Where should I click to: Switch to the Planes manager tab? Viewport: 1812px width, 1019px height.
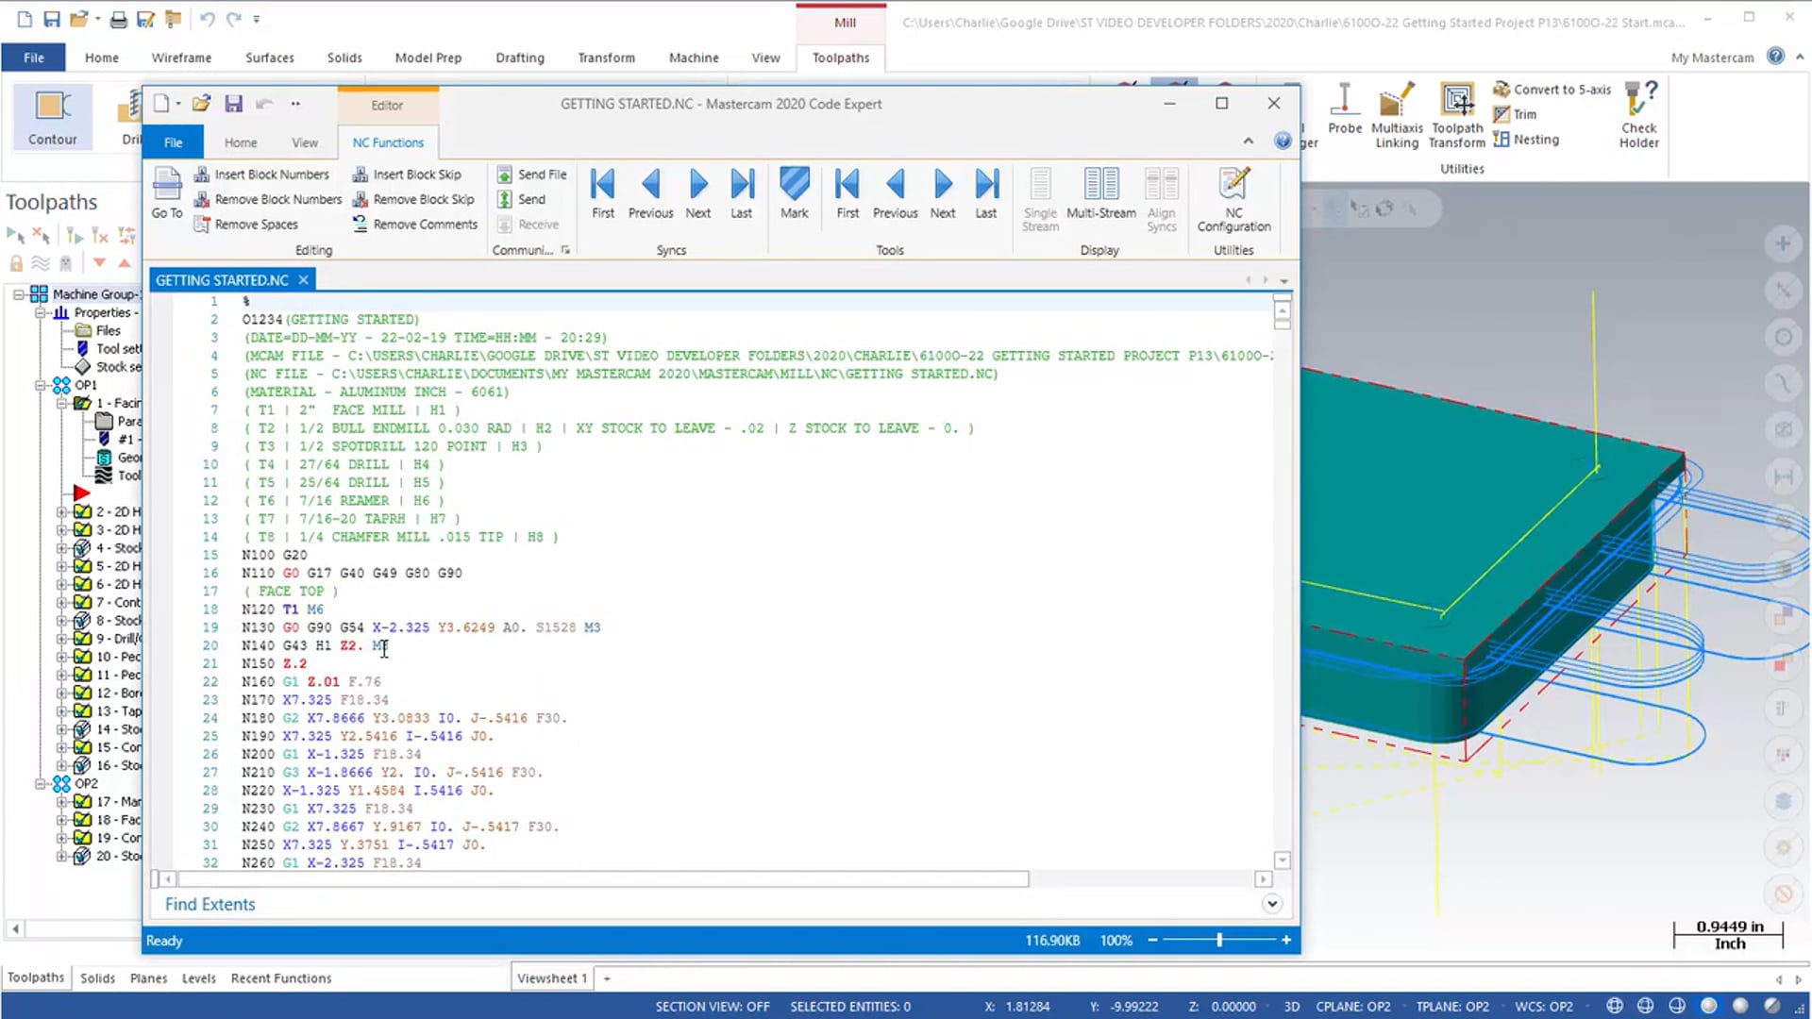point(148,978)
